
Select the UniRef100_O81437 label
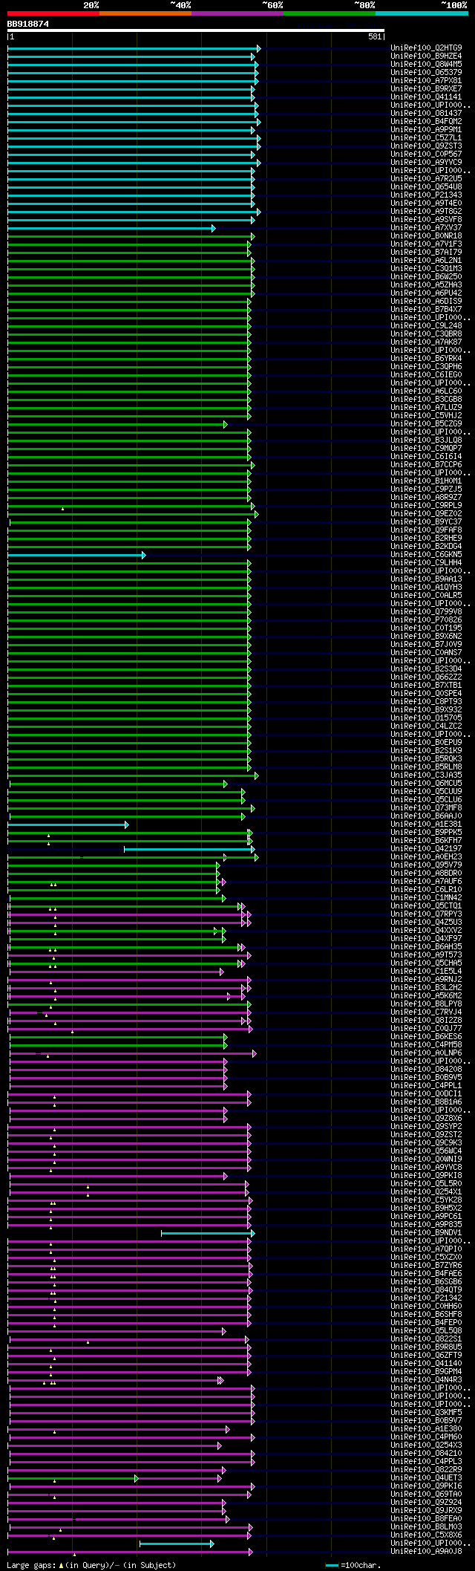tap(426, 113)
